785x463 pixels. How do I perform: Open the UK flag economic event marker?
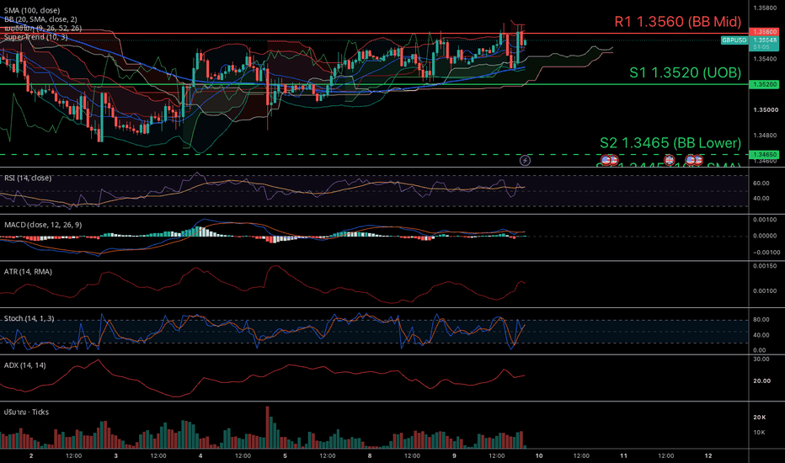point(669,160)
